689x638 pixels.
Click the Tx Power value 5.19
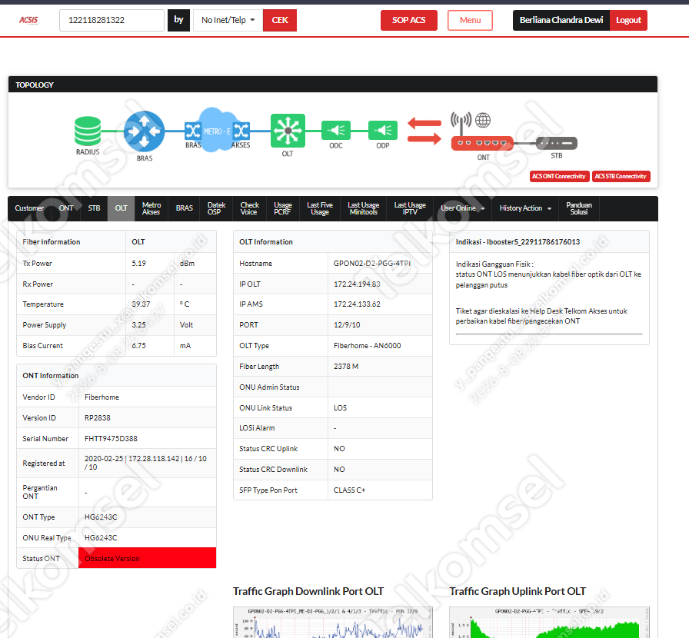139,263
